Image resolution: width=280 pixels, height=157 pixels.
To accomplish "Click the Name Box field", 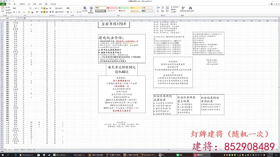I will point(8,18).
